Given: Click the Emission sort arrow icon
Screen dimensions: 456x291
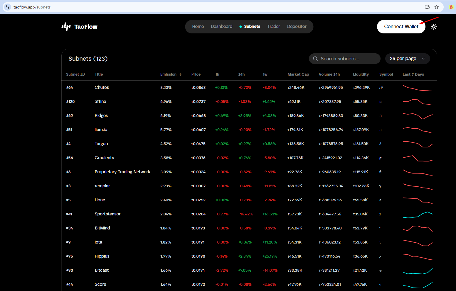Looking at the screenshot, I should coord(180,74).
